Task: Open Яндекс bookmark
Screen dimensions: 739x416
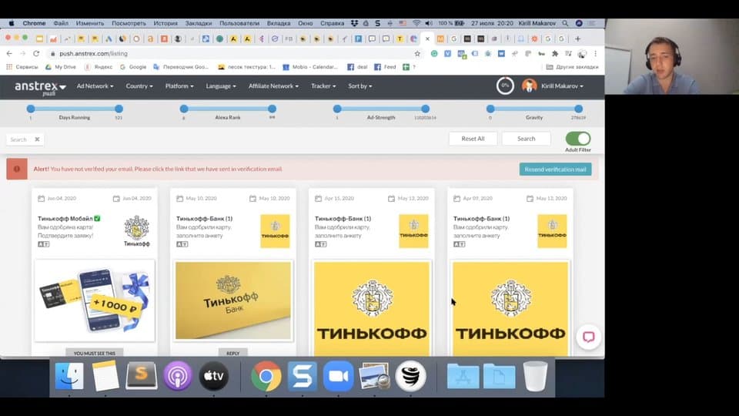Action: tap(99, 67)
